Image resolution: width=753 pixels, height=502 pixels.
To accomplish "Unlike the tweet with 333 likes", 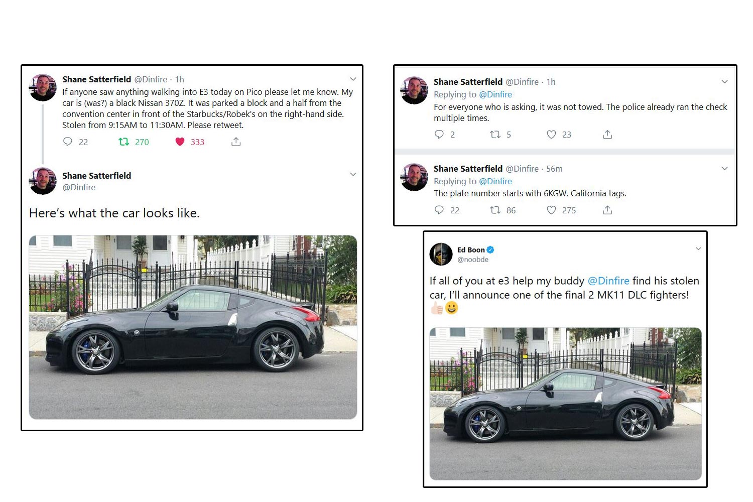I will [180, 142].
